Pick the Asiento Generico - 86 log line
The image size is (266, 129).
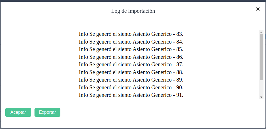coord(131,57)
